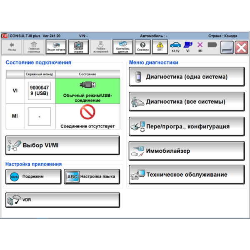Click the 12.5V battery voltage car icon
The width and height of the screenshot is (250, 250).
[175, 46]
